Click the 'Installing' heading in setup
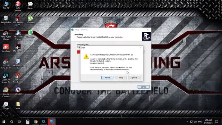 [x=79, y=34]
